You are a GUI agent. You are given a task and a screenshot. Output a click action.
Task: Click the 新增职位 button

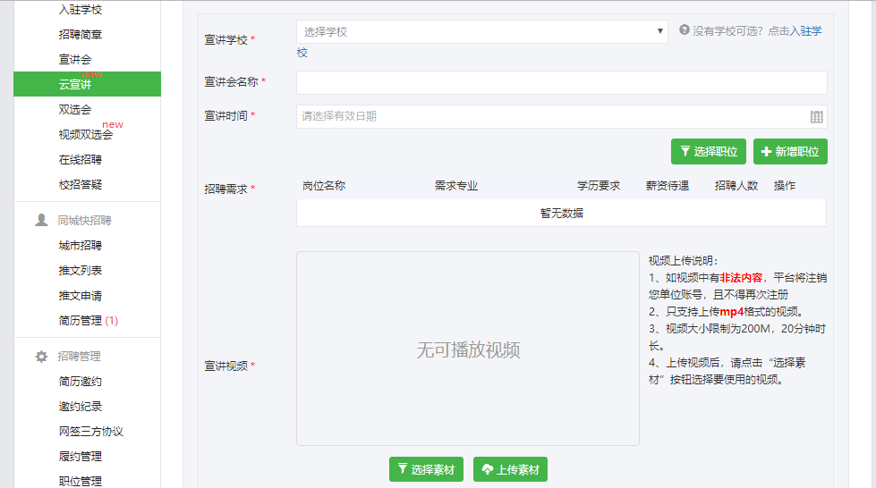[790, 152]
